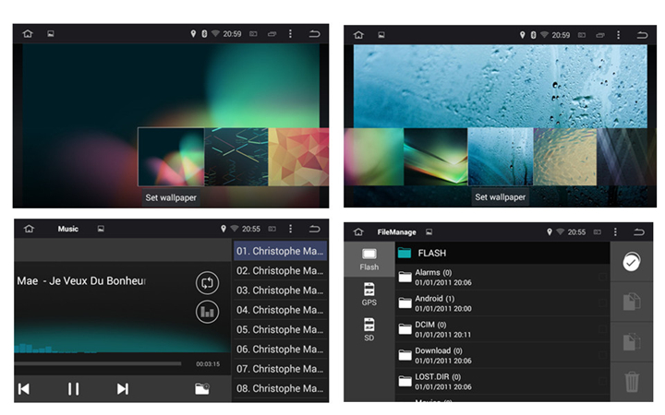Open the equalizer from Music player
This screenshot has width=665, height=415.
(207, 312)
